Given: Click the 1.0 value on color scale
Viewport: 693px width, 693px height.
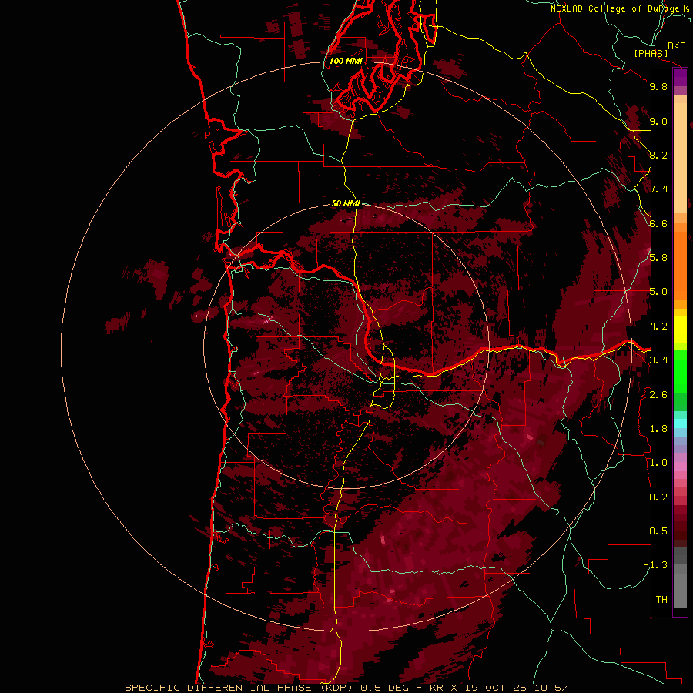Looking at the screenshot, I should tap(658, 463).
